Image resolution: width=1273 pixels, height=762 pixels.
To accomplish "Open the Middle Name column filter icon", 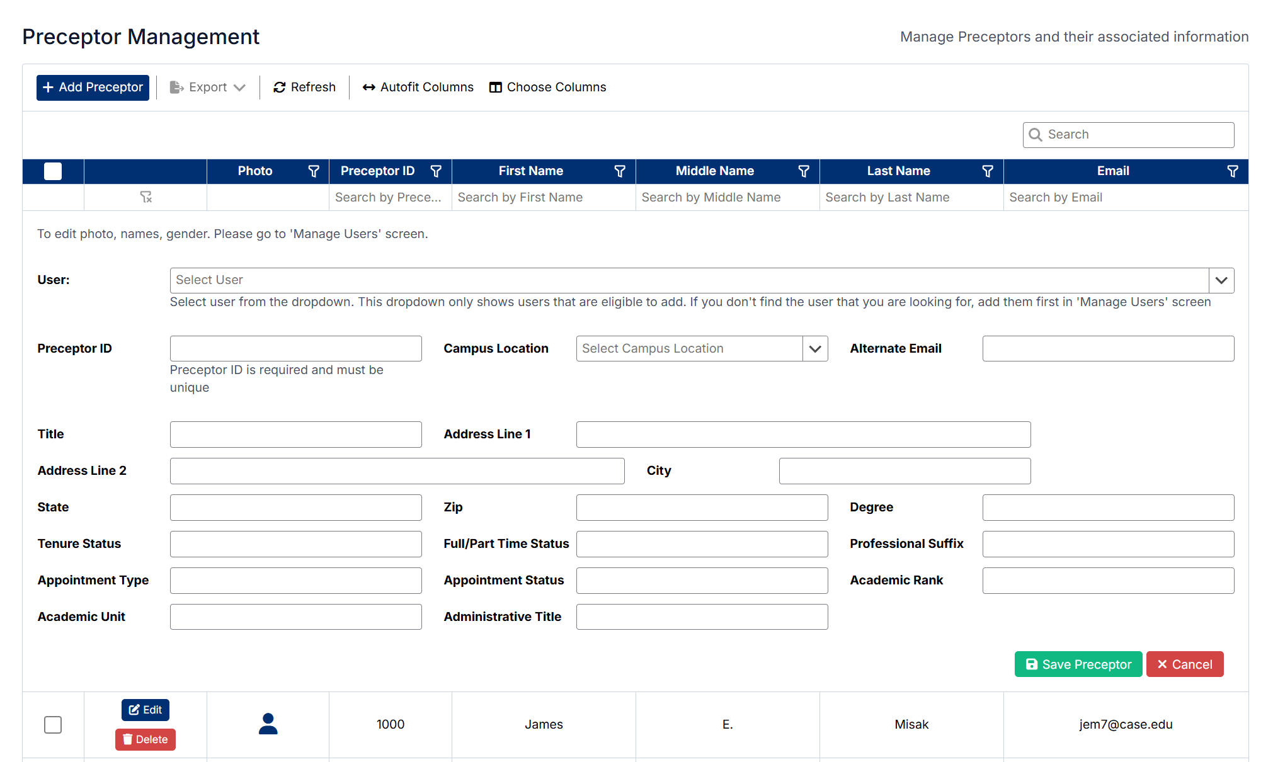I will pyautogui.click(x=804, y=171).
